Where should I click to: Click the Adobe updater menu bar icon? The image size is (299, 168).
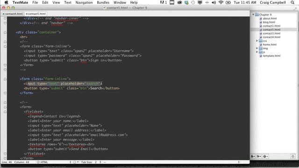[163, 2]
